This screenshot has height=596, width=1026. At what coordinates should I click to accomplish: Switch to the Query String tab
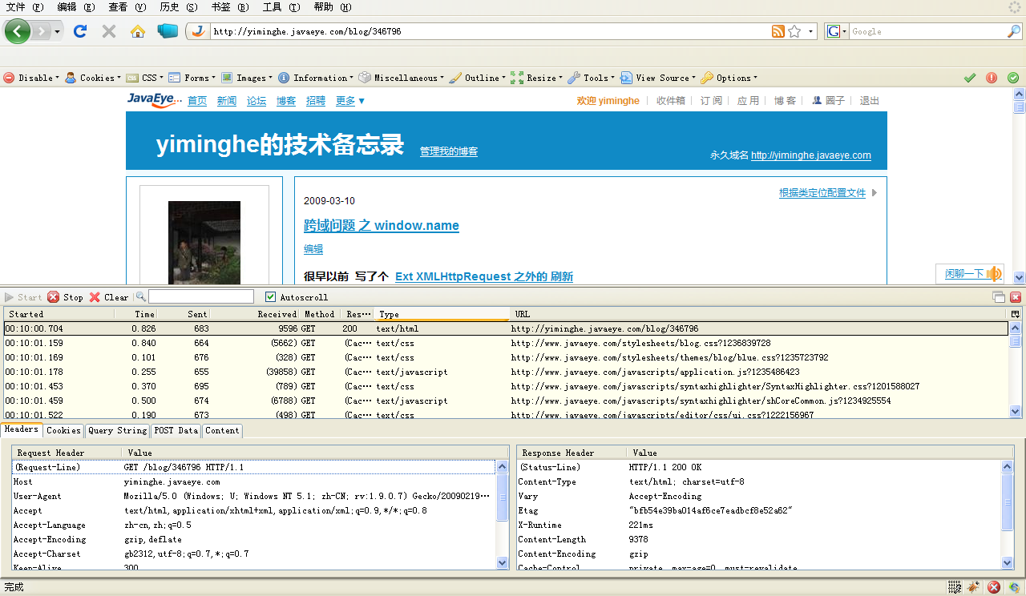click(x=117, y=431)
